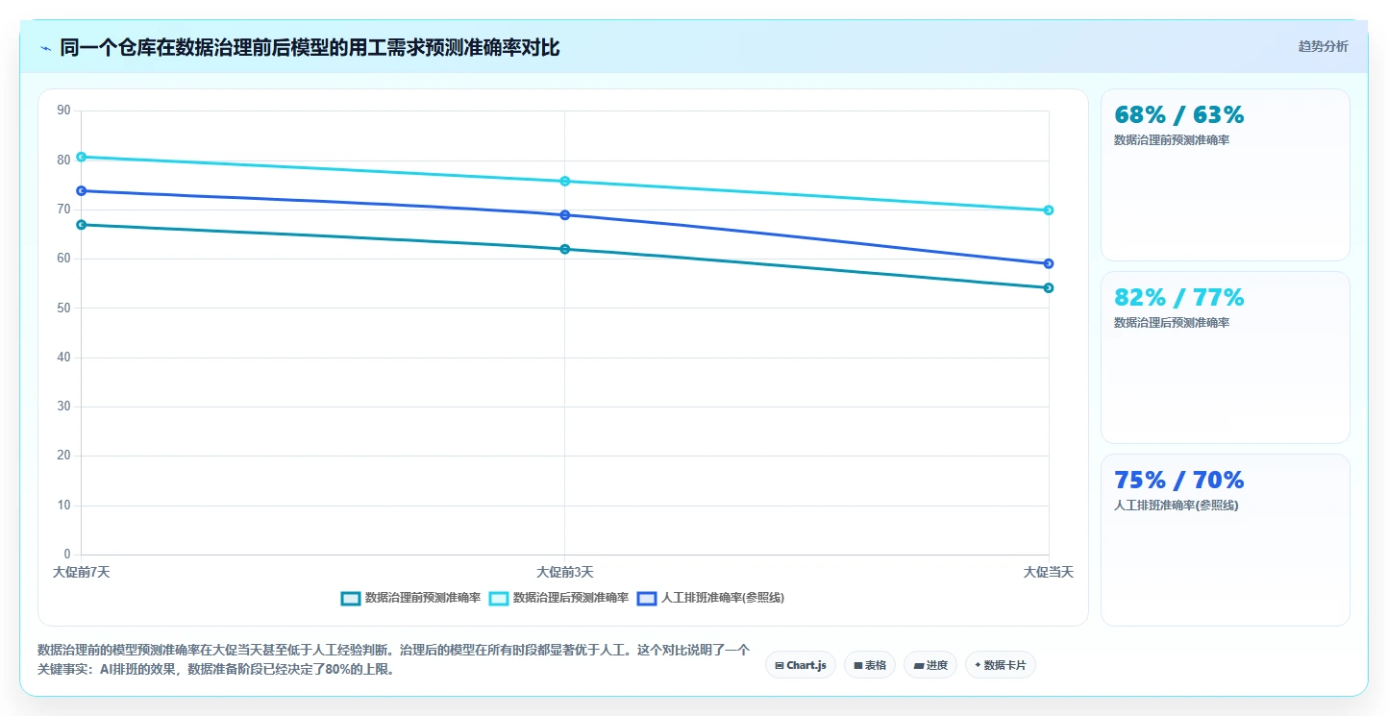
Task: Click legend text 数据治理前预测准确率
Action: tap(423, 598)
